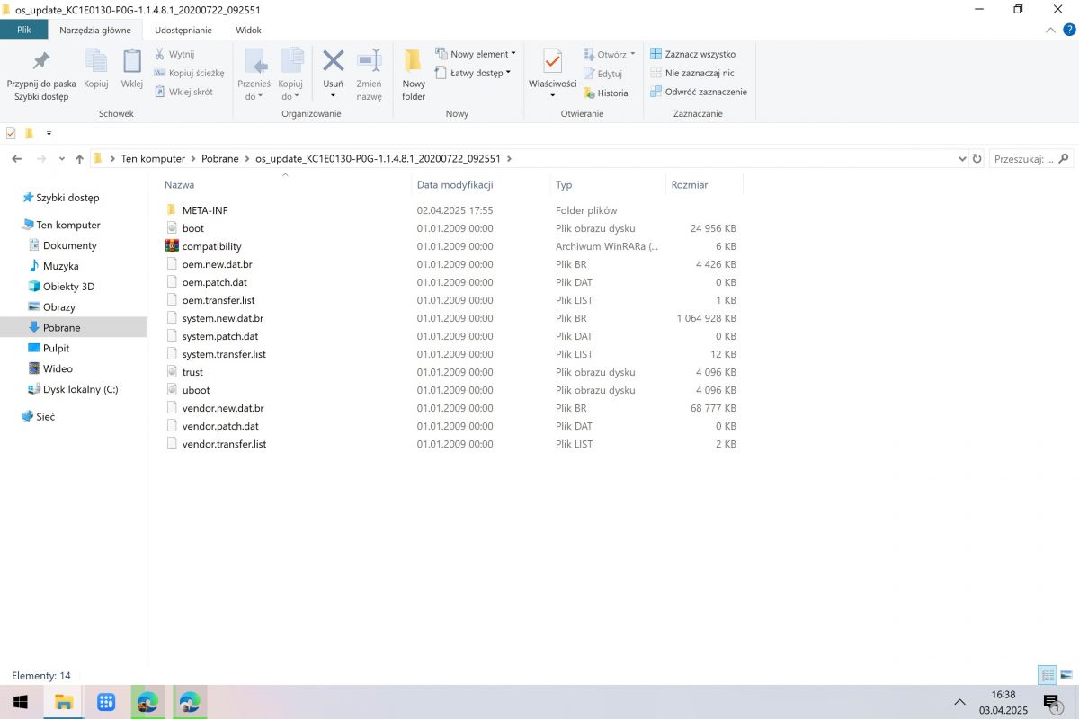Image resolution: width=1079 pixels, height=719 pixels.
Task: Create Nowy folder from ribbon
Action: tap(414, 75)
